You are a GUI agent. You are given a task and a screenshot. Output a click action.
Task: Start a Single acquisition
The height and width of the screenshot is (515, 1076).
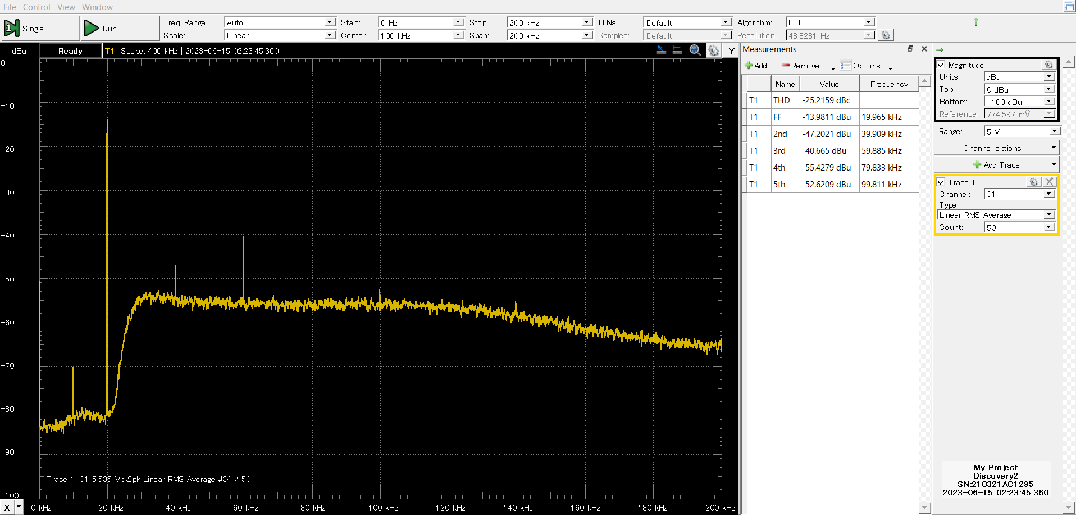[x=40, y=28]
